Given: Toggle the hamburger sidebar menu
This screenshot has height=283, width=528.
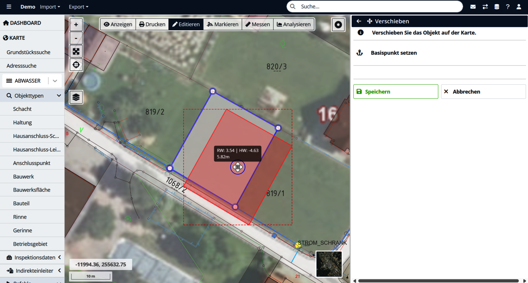Looking at the screenshot, I should pyautogui.click(x=9, y=7).
